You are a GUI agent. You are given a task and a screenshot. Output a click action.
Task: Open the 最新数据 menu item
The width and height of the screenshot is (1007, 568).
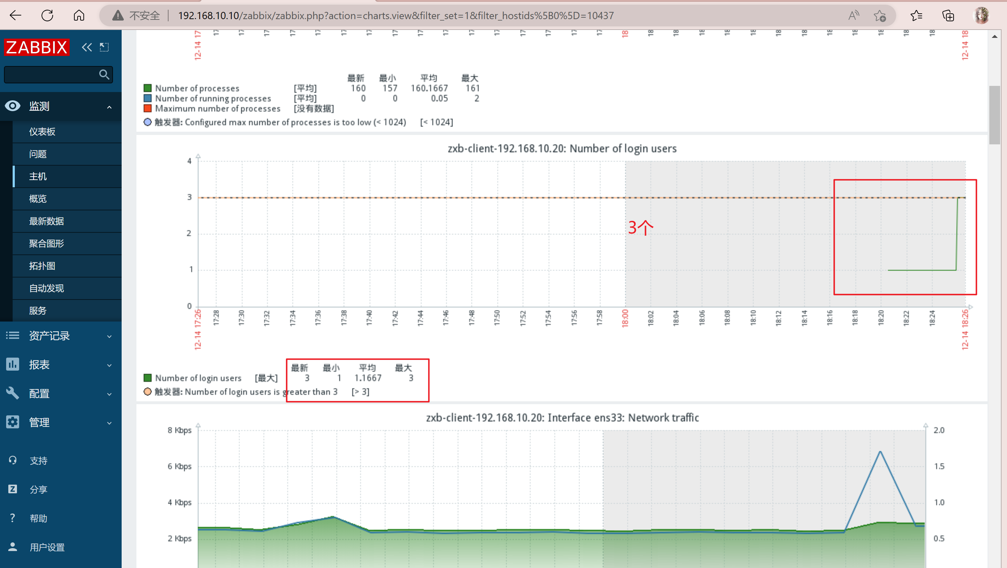(67, 221)
